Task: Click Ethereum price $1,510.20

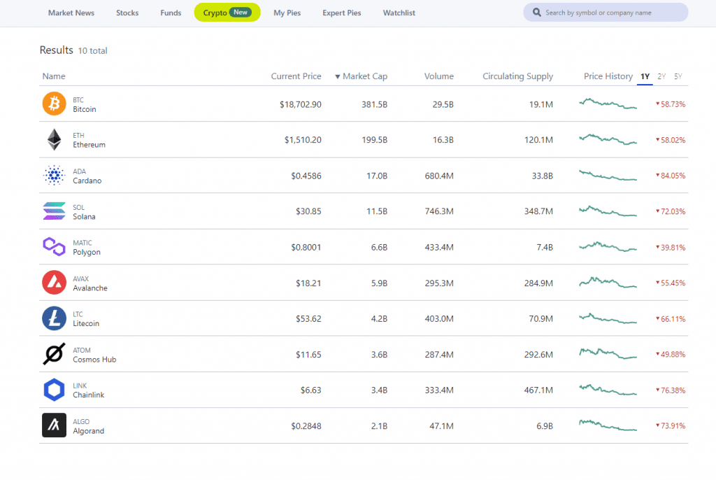Action: pos(303,140)
